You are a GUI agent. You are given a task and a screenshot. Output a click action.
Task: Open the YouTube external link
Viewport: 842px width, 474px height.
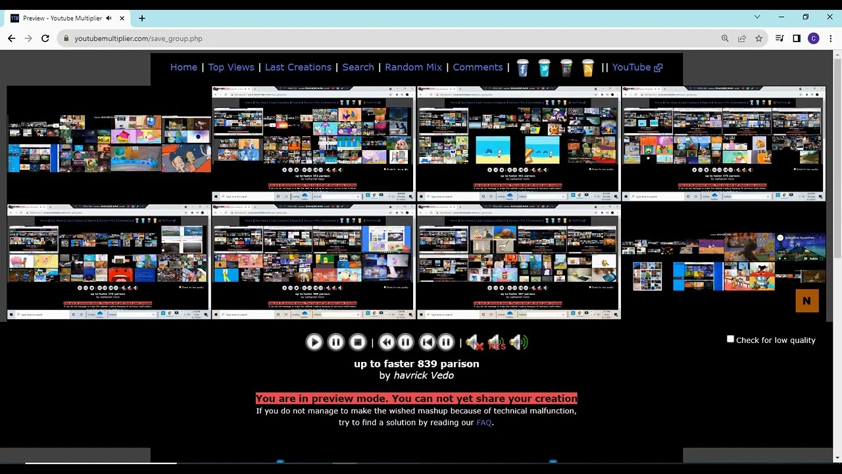637,67
